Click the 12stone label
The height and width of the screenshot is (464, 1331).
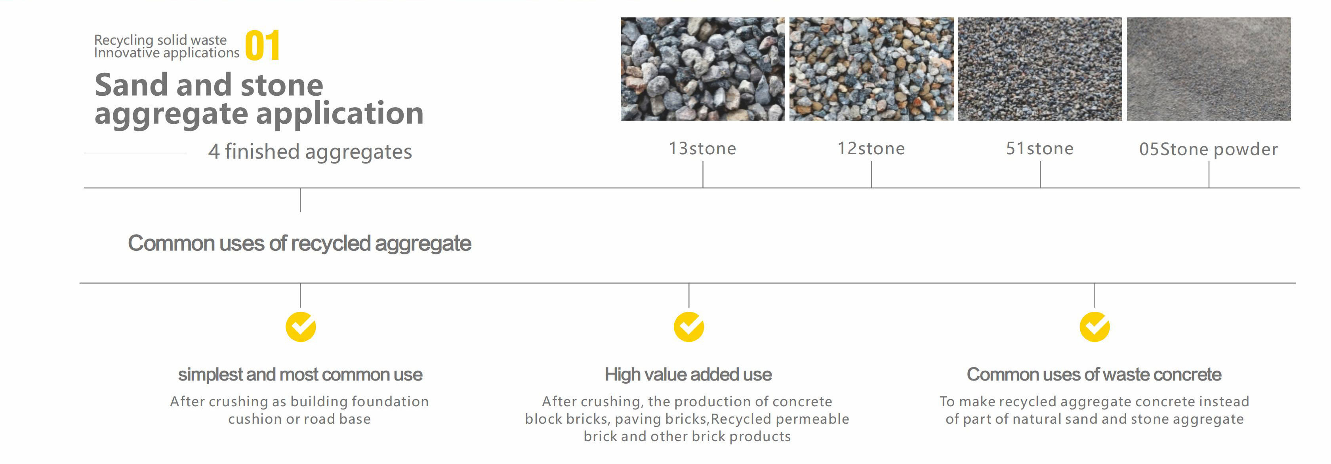(x=871, y=149)
